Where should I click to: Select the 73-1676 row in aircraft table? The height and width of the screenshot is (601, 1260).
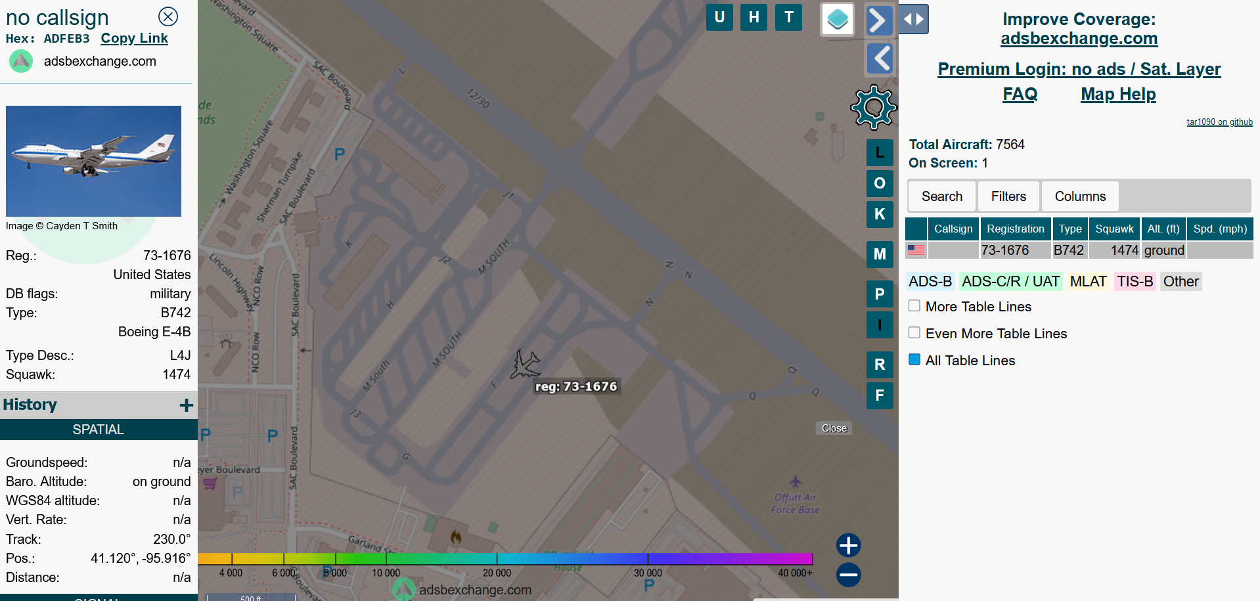pyautogui.click(x=1079, y=250)
